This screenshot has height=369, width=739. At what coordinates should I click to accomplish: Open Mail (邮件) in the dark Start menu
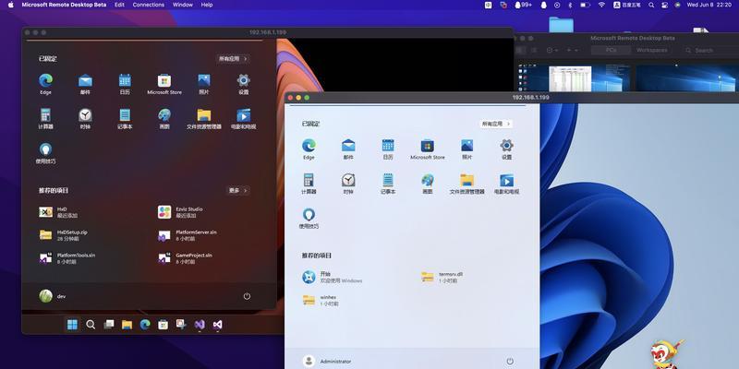(85, 84)
